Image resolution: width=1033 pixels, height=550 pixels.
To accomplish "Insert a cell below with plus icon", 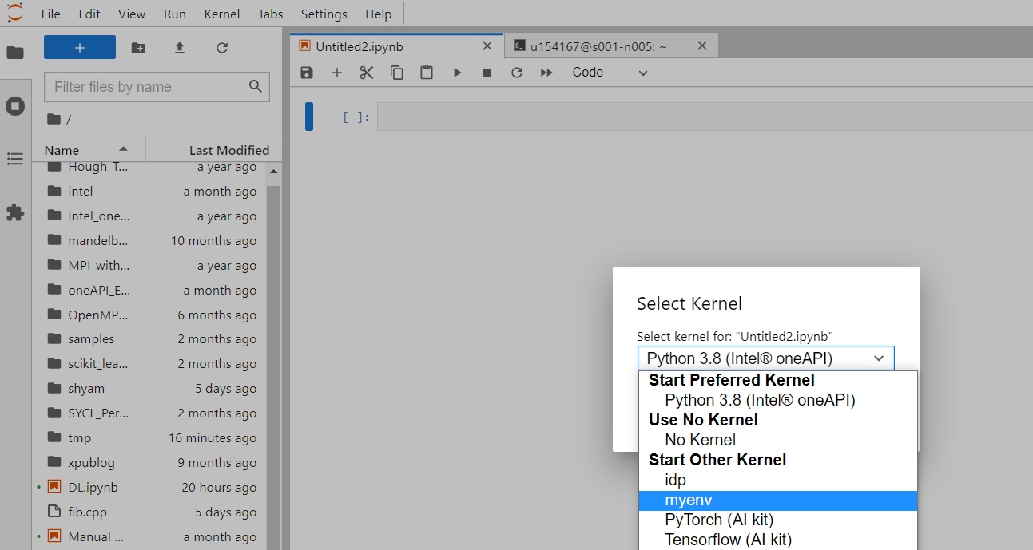I will [x=337, y=73].
